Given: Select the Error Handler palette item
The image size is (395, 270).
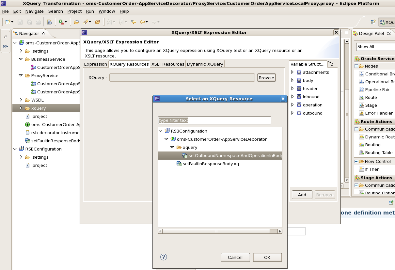Looking at the screenshot, I should [x=376, y=113].
